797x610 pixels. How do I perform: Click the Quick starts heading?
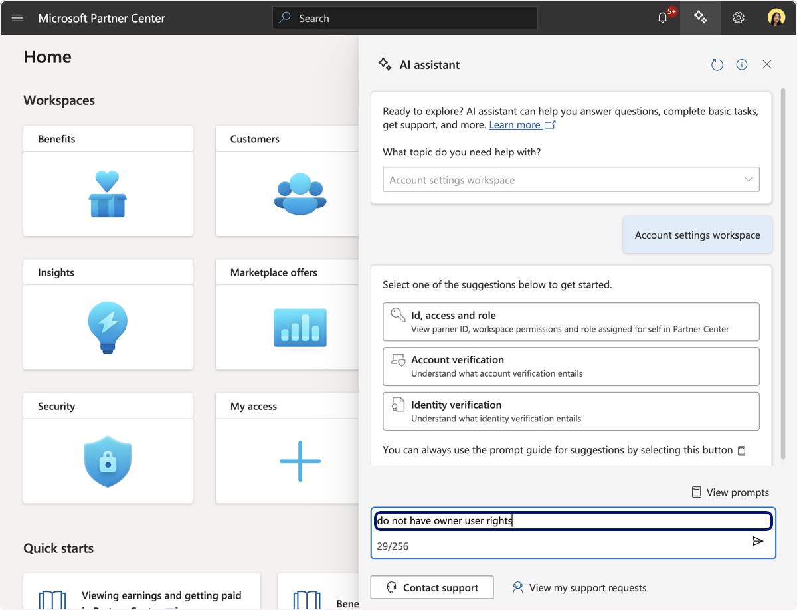click(x=58, y=548)
